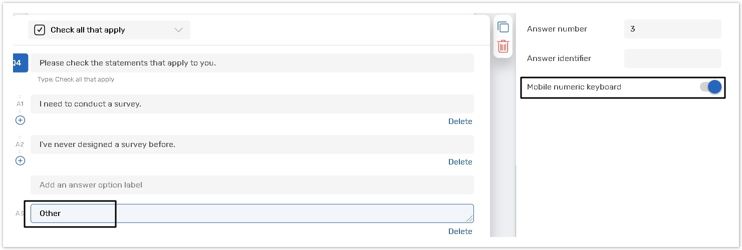Click the blue Q4 question badge
Screen dimensions: 742x250
(19, 62)
